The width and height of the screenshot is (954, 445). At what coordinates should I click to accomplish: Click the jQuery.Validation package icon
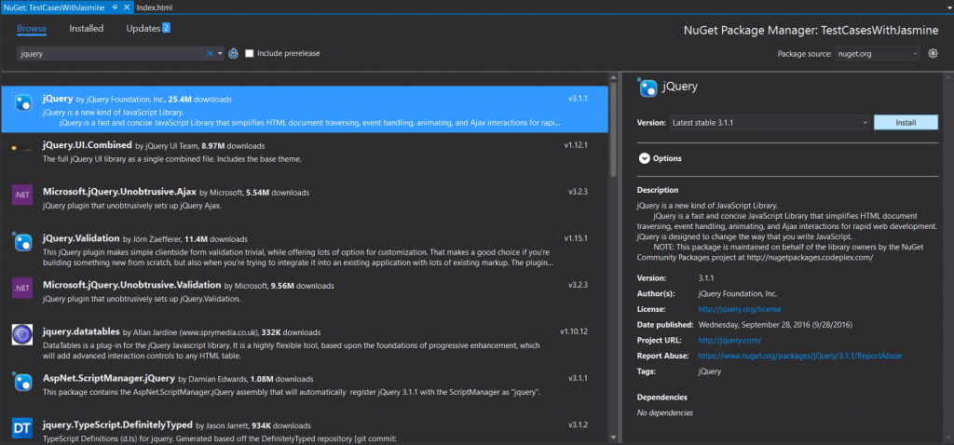[22, 241]
